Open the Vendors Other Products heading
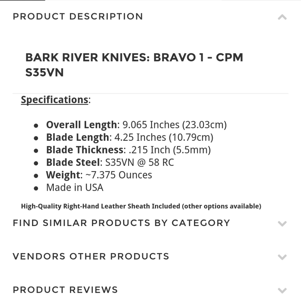The width and height of the screenshot is (301, 301). (x=91, y=256)
